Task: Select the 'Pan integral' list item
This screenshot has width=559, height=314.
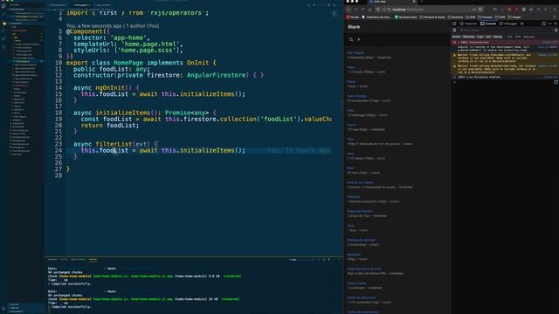Action: coord(397,55)
